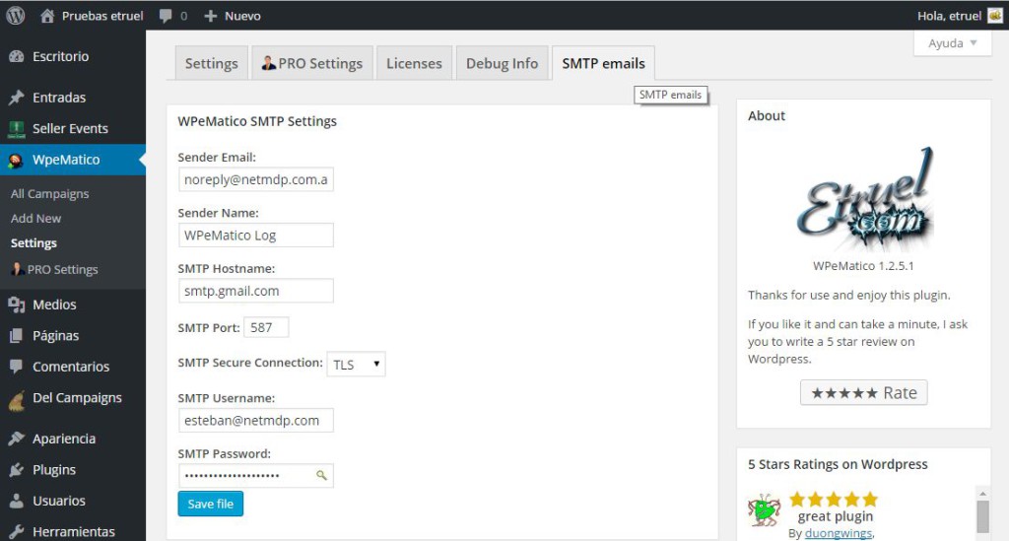Open the SMTP Secure Connection TLS dropdown
The width and height of the screenshot is (1009, 541).
click(x=356, y=364)
